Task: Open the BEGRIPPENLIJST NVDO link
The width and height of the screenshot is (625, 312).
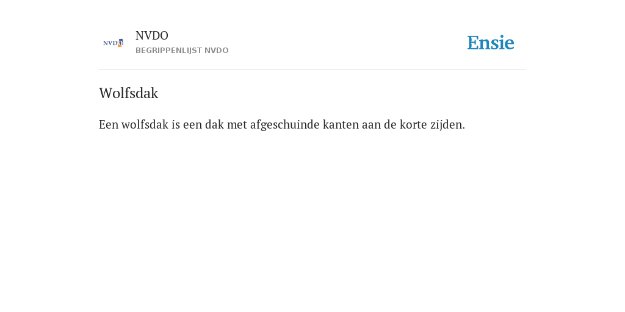Action: tap(182, 51)
